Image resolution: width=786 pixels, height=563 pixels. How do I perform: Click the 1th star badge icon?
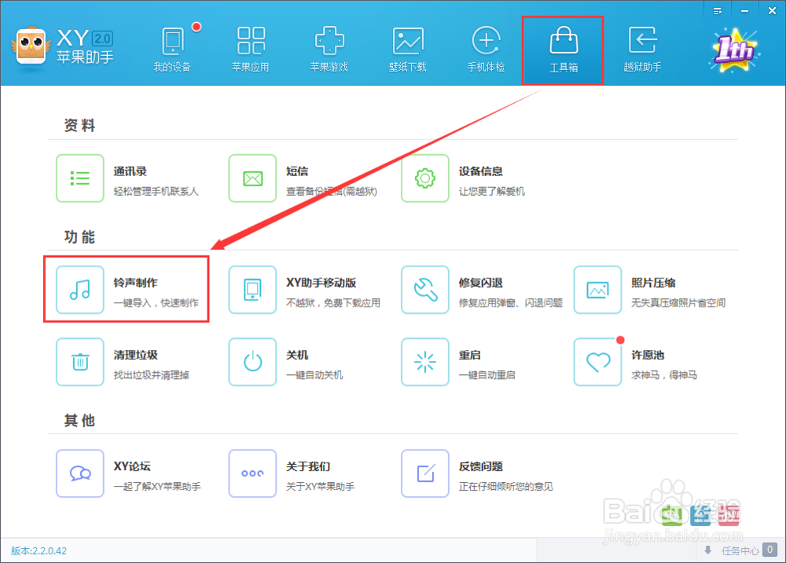734,50
